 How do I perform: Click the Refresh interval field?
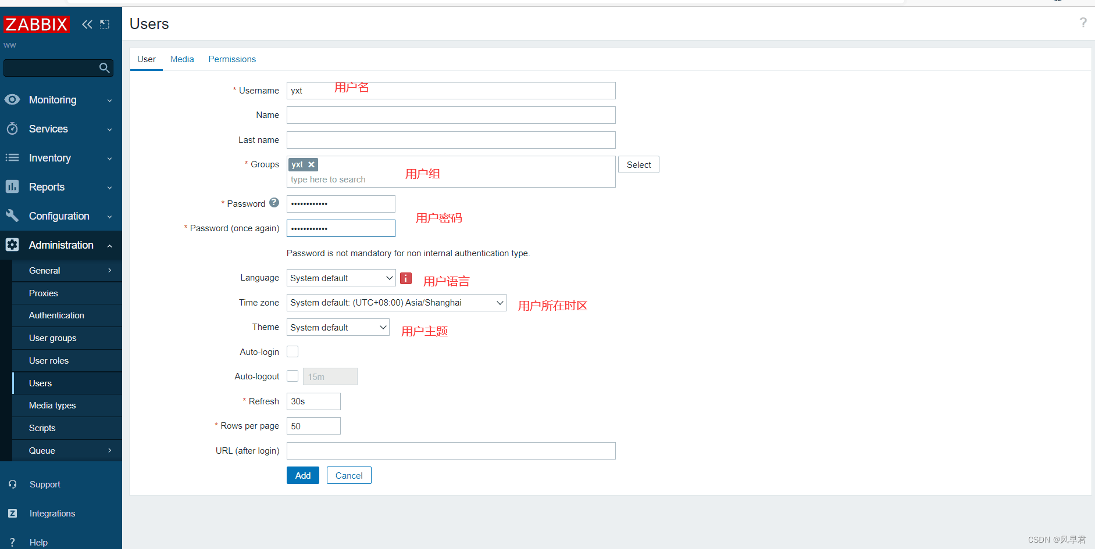(x=313, y=401)
